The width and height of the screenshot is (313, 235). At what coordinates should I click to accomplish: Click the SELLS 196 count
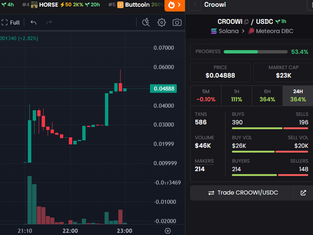pos(303,122)
